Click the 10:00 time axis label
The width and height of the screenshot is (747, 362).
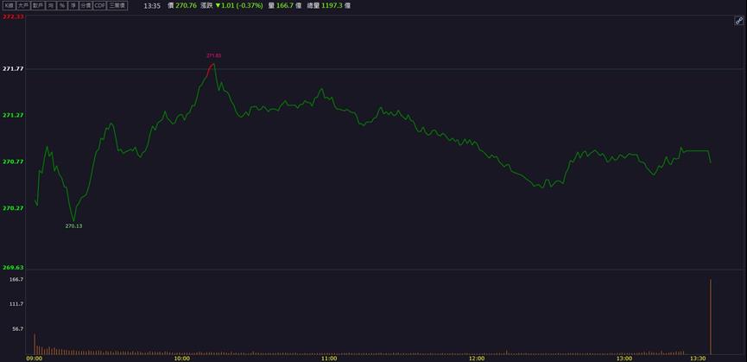point(181,359)
